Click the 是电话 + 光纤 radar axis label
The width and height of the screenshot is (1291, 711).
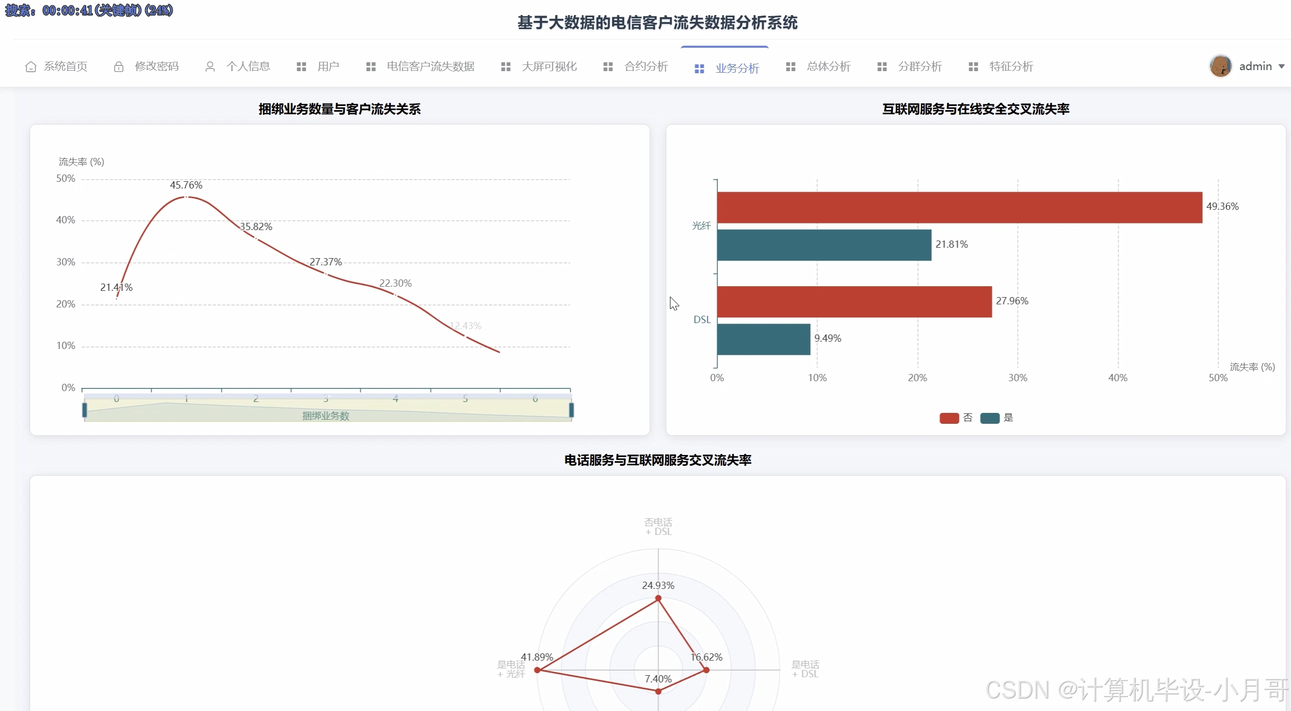(x=511, y=669)
